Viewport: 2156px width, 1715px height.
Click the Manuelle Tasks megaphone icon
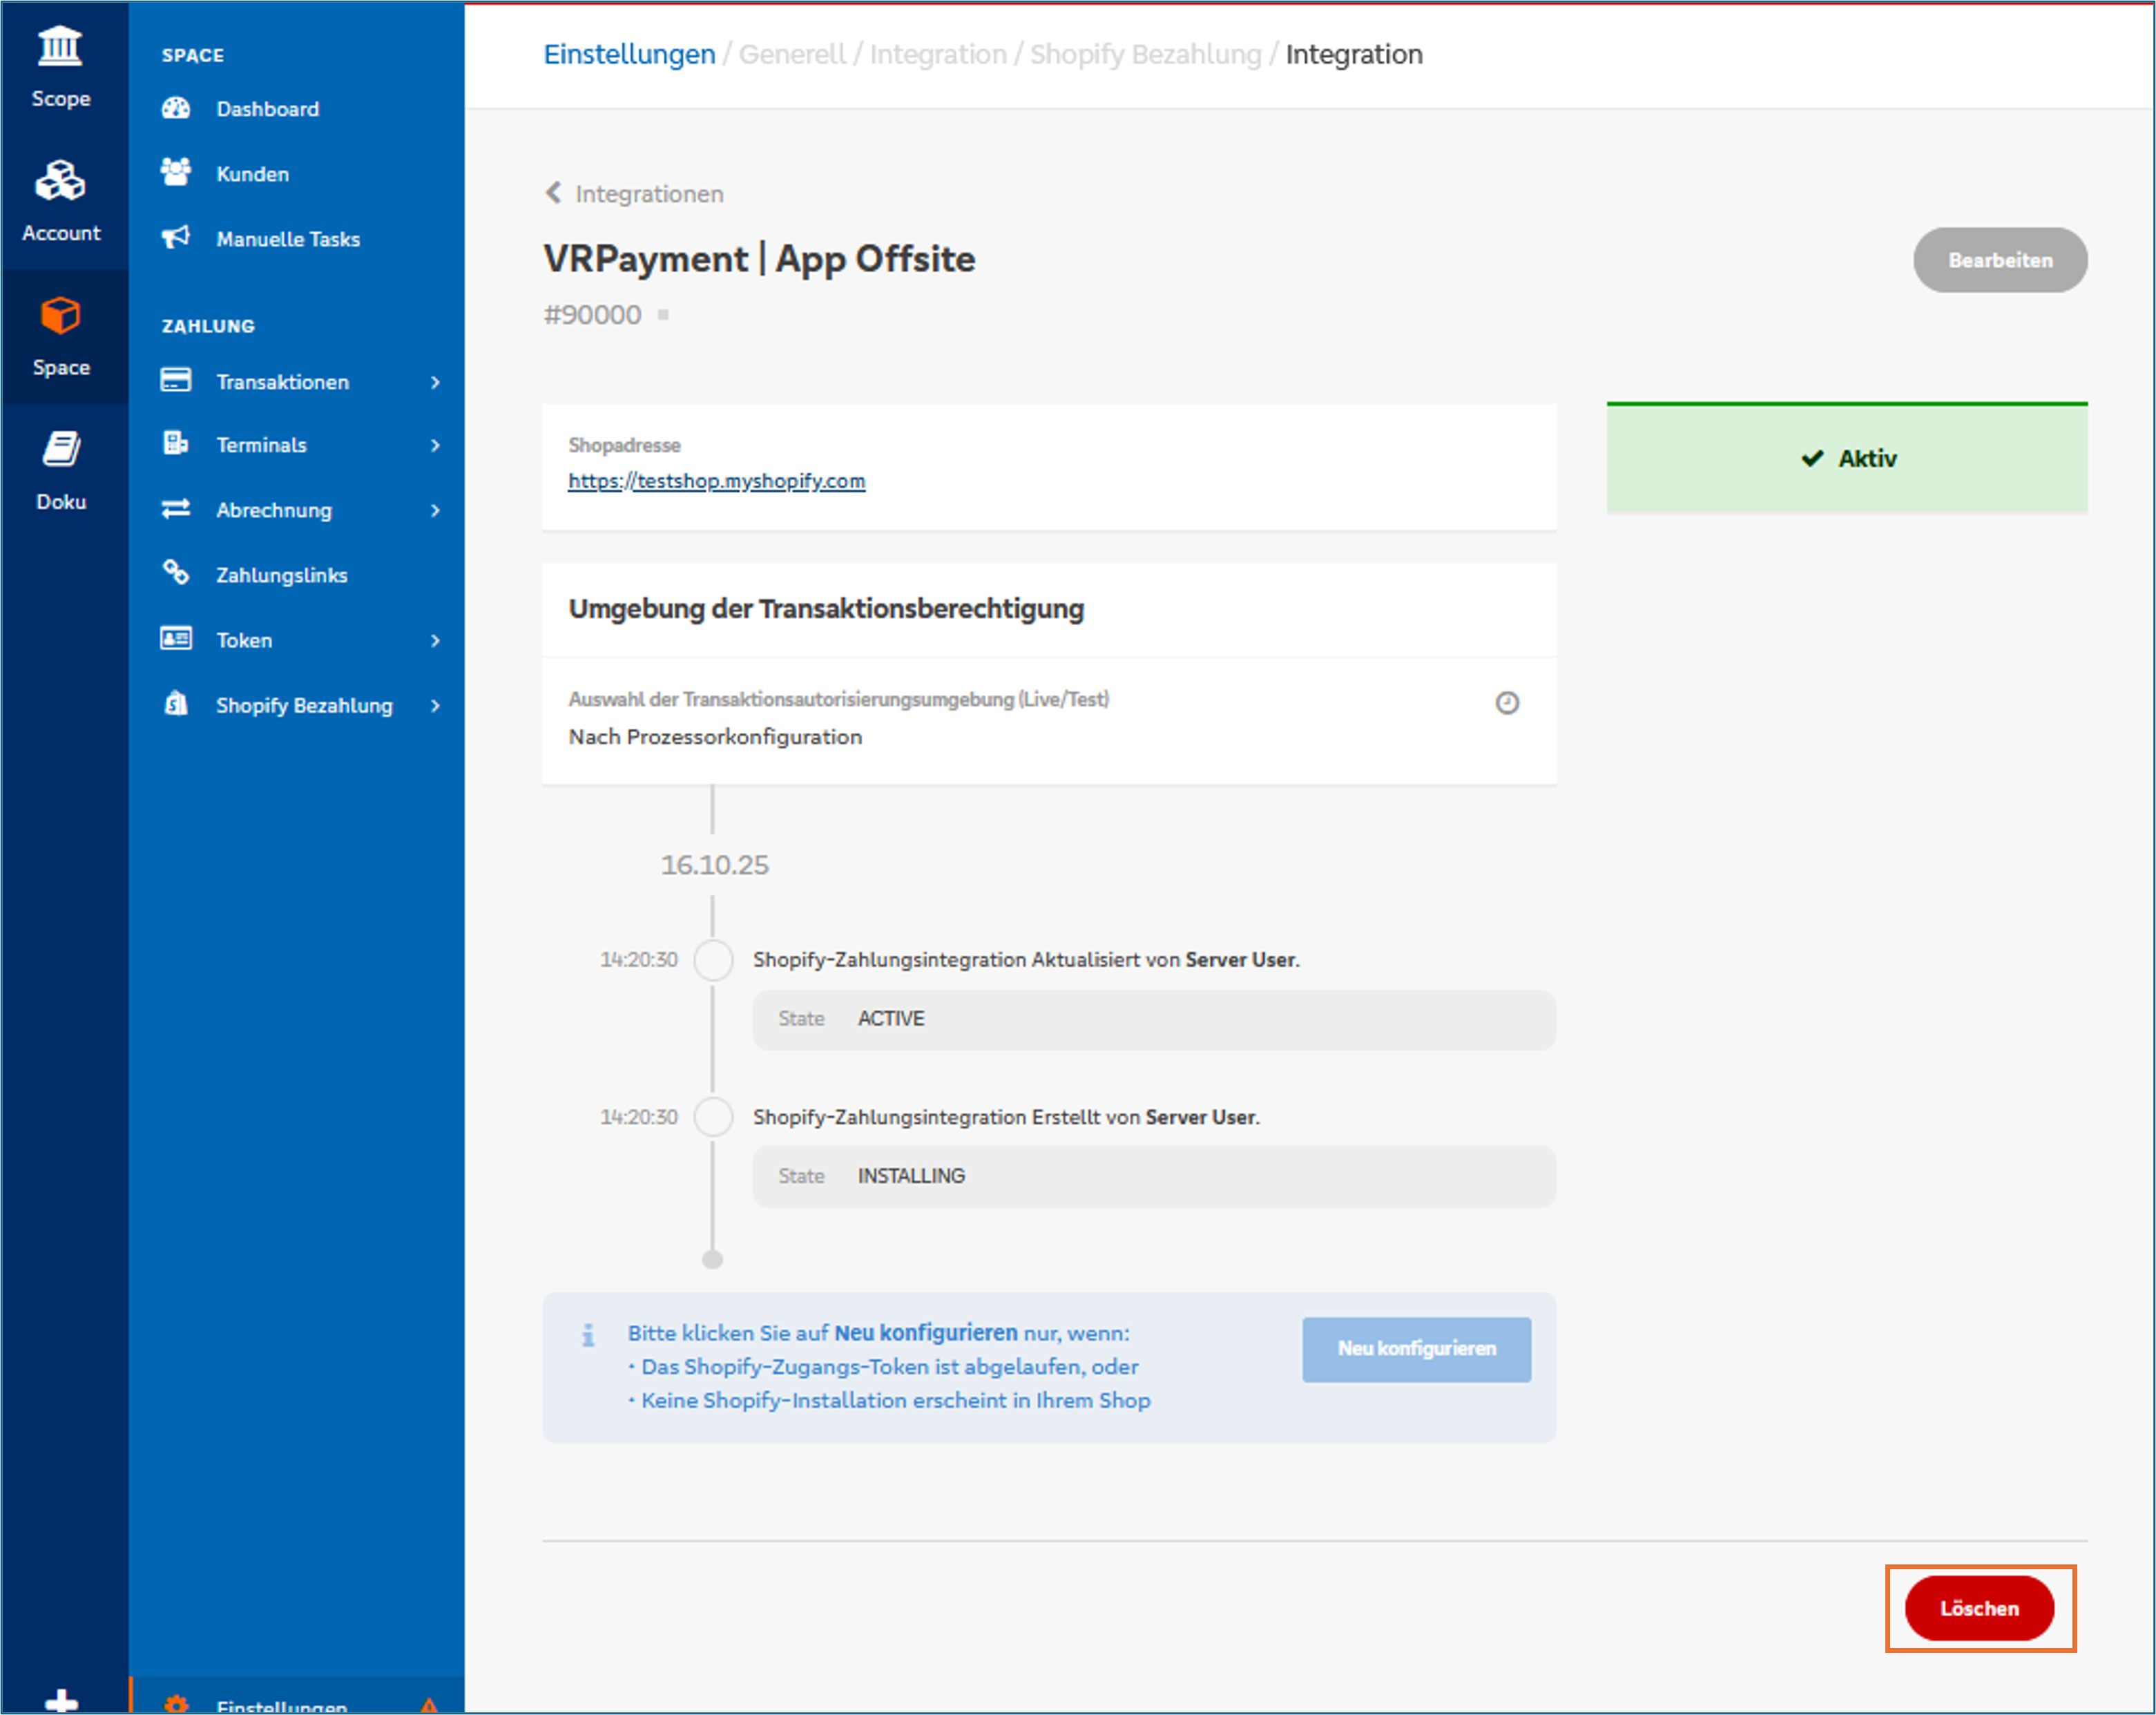(176, 238)
